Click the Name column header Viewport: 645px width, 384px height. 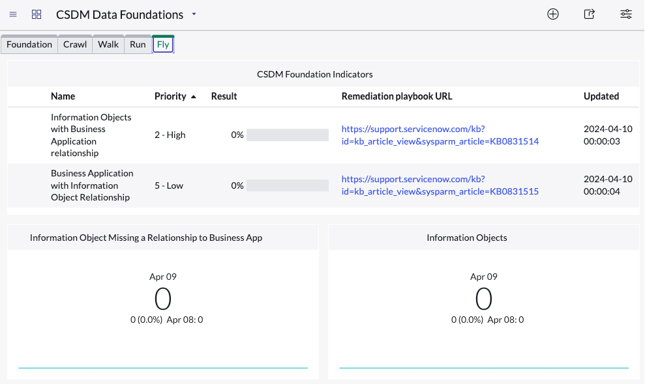(63, 96)
